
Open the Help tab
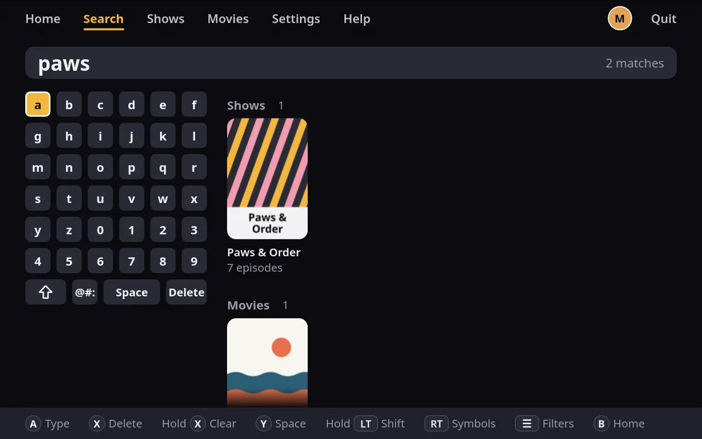pyautogui.click(x=357, y=19)
